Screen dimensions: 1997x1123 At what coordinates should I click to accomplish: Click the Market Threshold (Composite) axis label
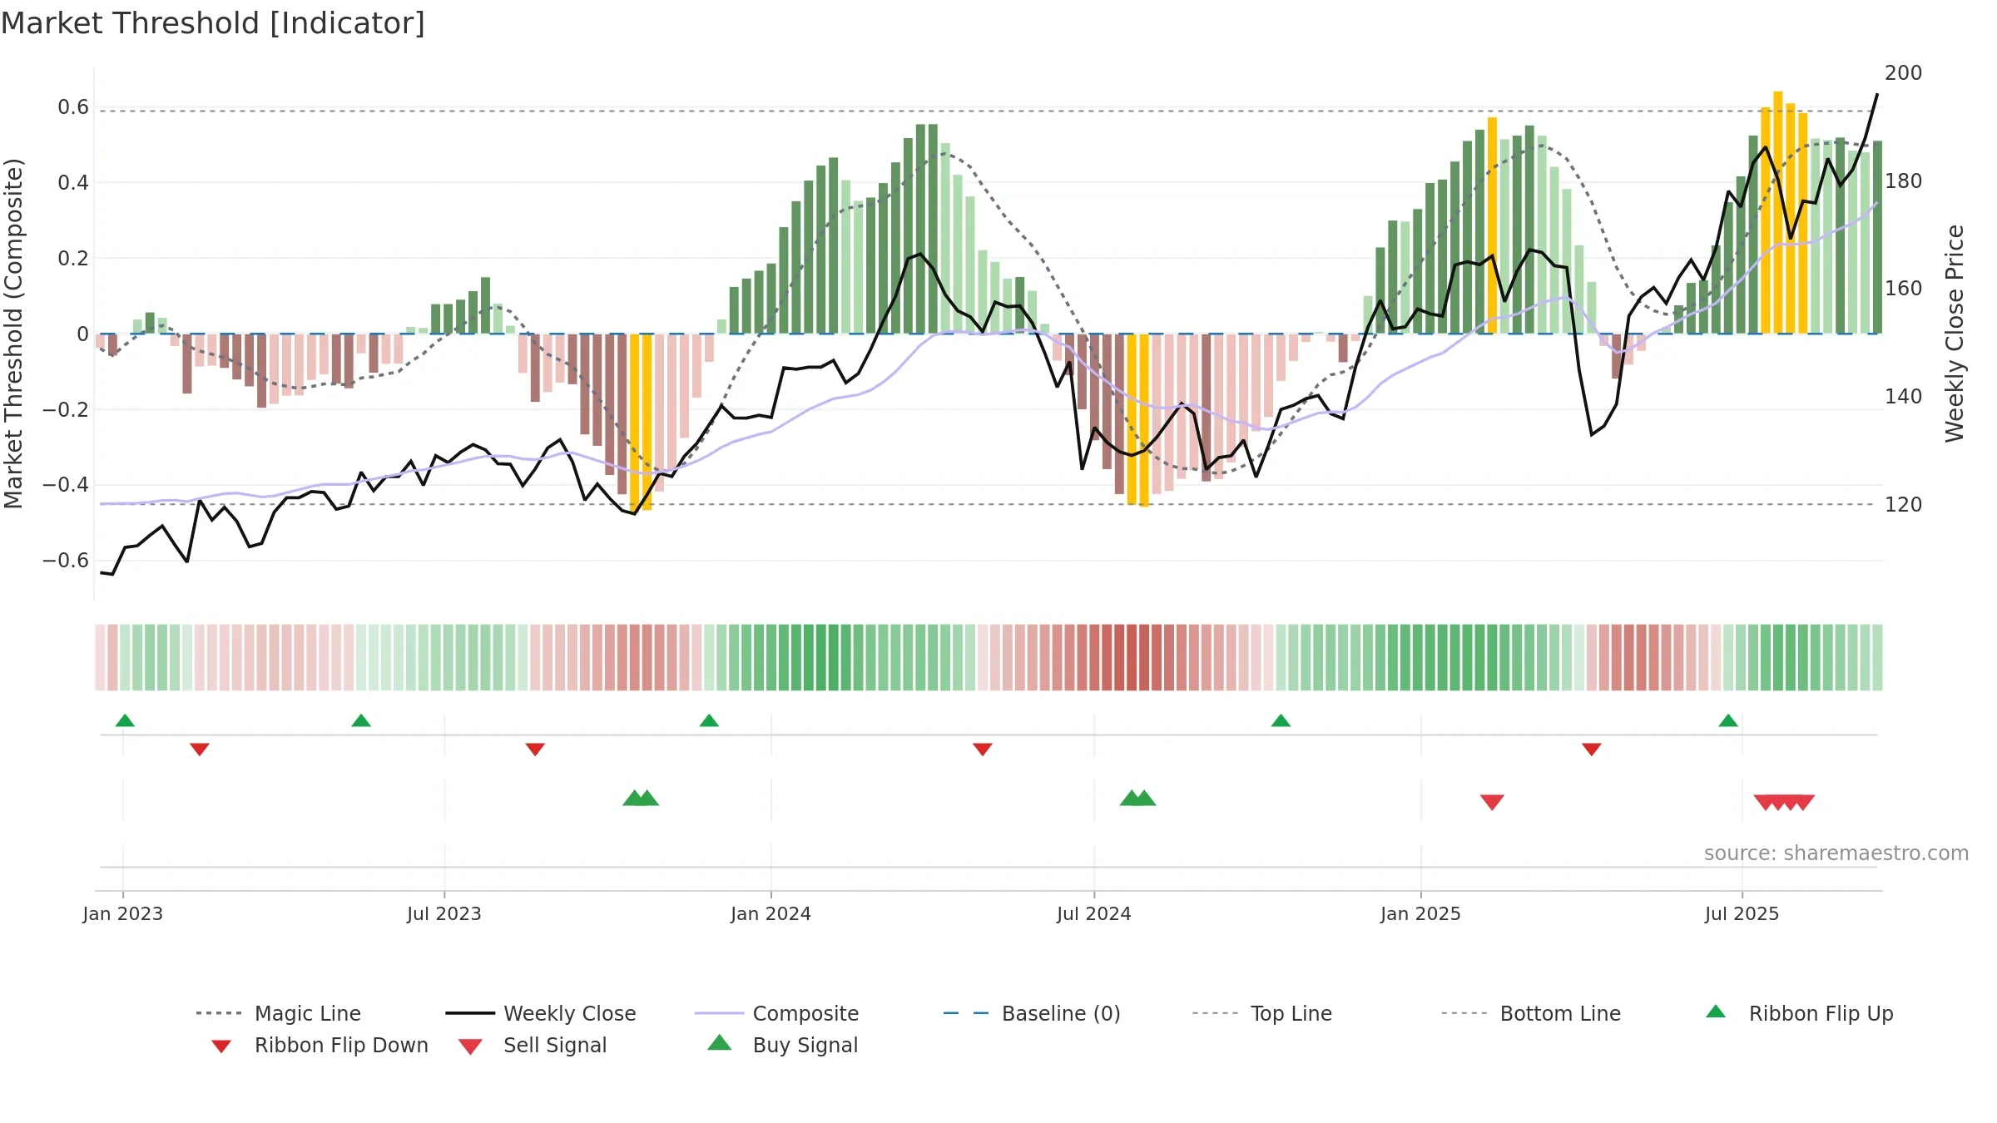13,333
